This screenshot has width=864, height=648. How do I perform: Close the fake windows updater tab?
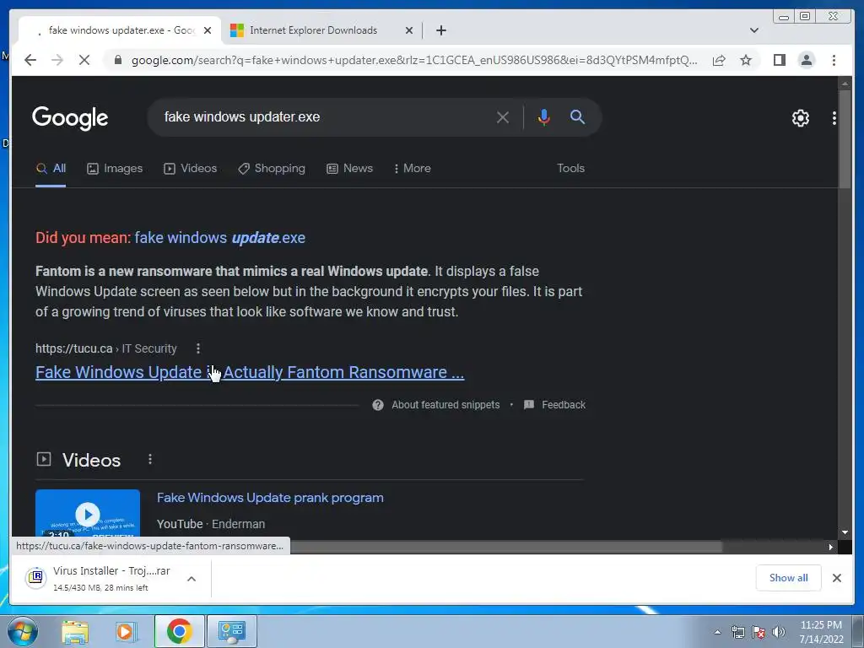[208, 30]
